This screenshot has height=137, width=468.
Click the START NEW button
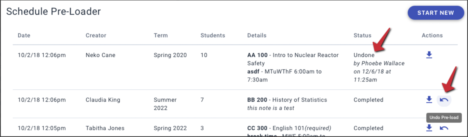click(436, 13)
